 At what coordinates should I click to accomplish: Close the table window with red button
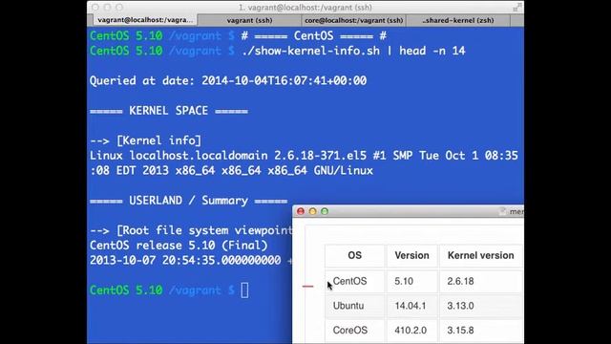pos(301,211)
